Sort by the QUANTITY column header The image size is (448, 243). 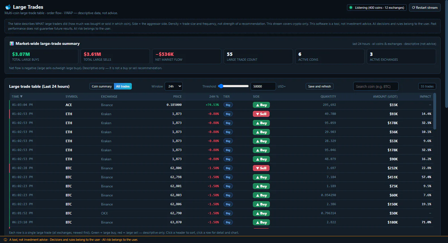click(328, 97)
